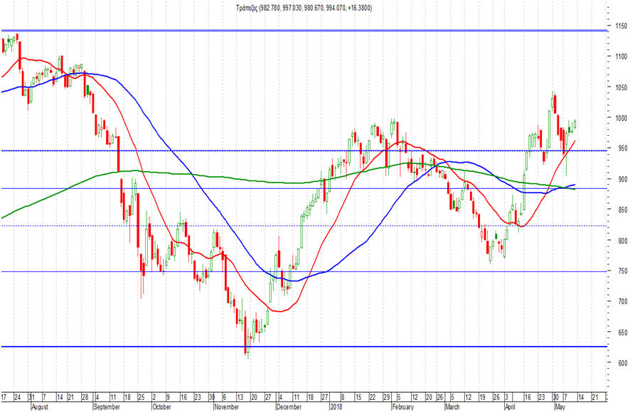The image size is (630, 412).
Task: Select the 29 date label on time axis
Action: [386, 397]
